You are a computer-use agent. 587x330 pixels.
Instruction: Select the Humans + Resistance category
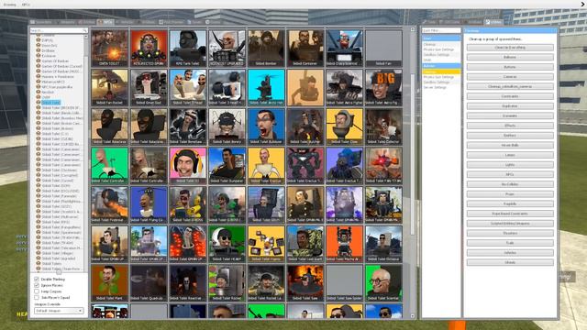[58, 77]
